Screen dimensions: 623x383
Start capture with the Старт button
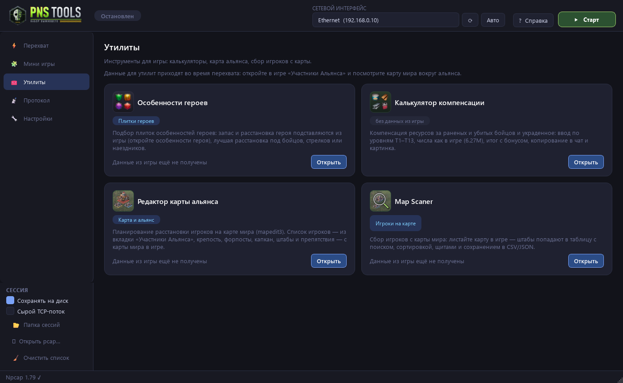[587, 20]
